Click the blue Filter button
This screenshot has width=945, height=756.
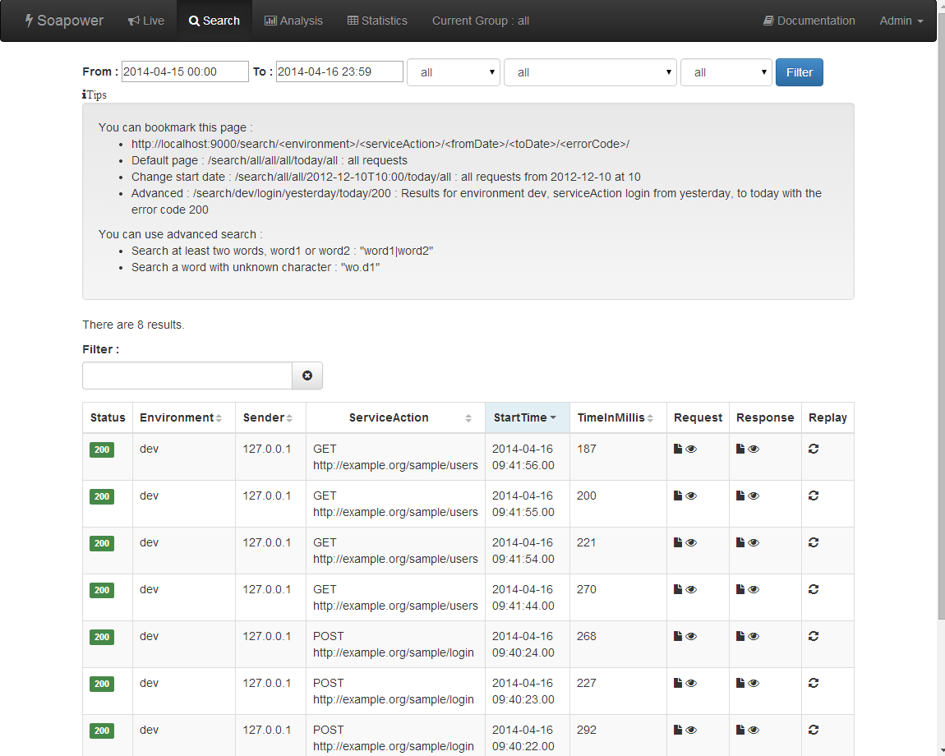pos(800,72)
